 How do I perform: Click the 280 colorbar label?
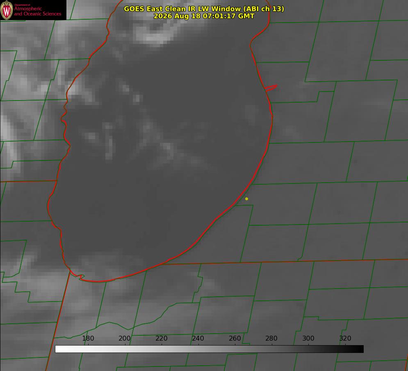(271, 338)
